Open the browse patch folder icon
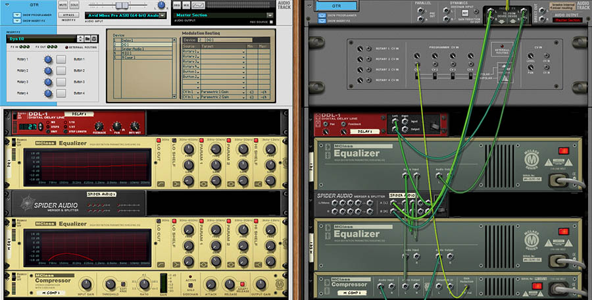 (87, 39)
